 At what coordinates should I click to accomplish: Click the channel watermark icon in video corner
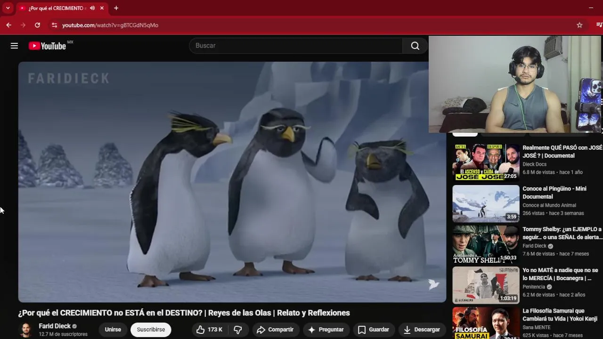pyautogui.click(x=433, y=284)
